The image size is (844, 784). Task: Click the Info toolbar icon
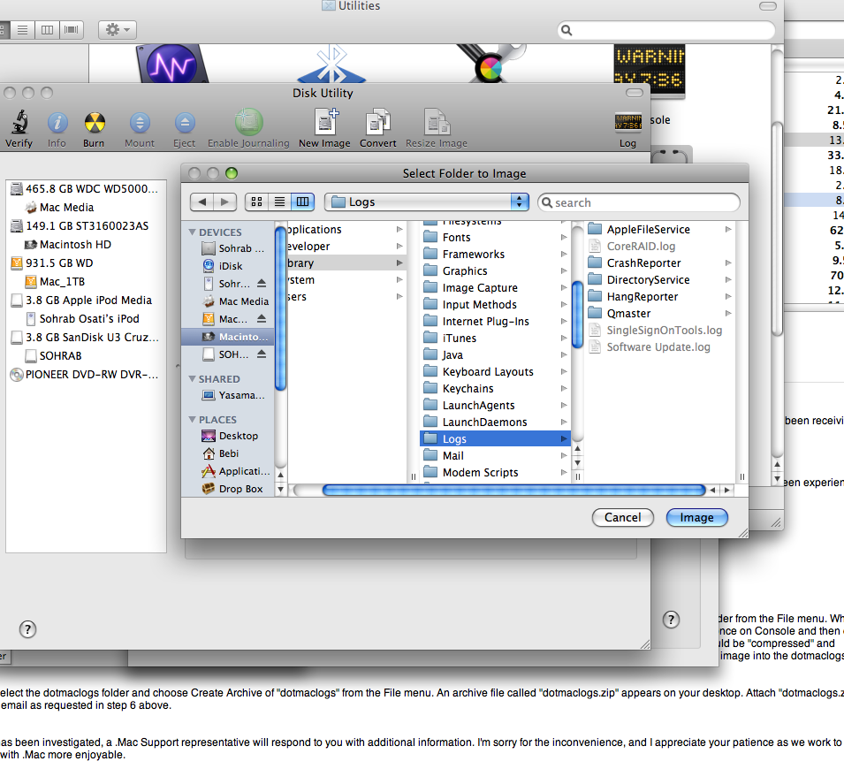(x=57, y=123)
